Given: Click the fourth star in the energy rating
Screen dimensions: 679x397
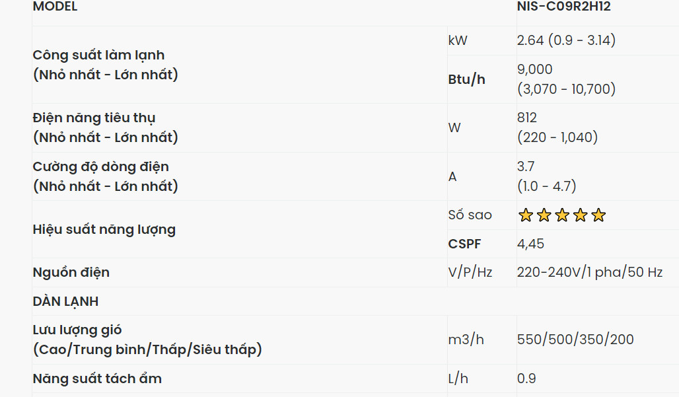Looking at the screenshot, I should 580,215.
